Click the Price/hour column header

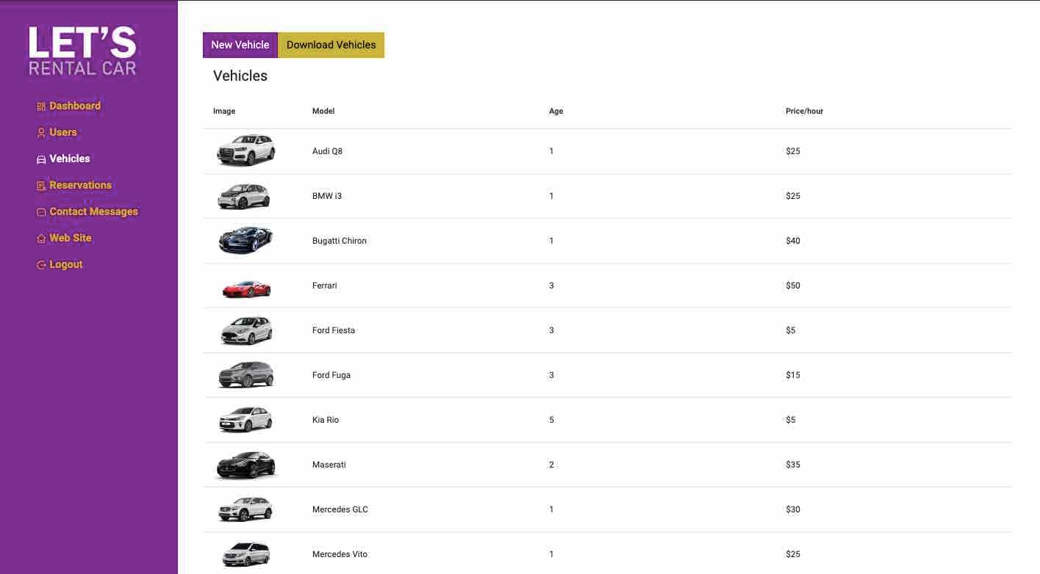pos(804,112)
